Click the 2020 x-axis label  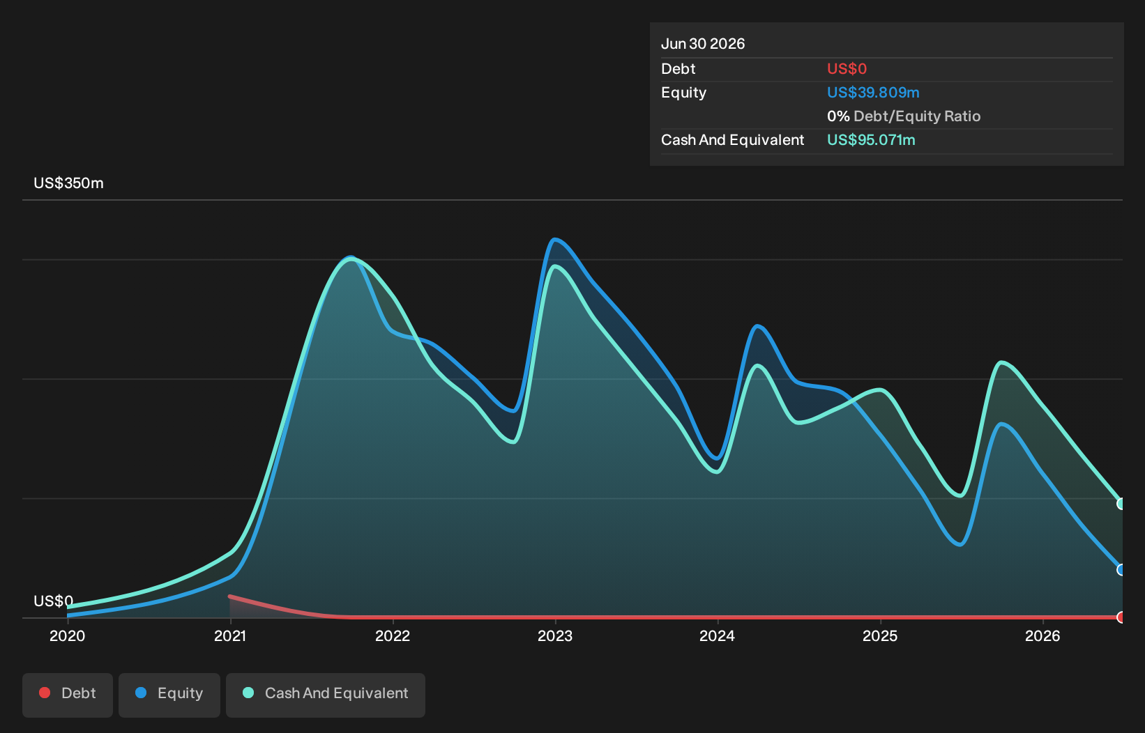68,636
